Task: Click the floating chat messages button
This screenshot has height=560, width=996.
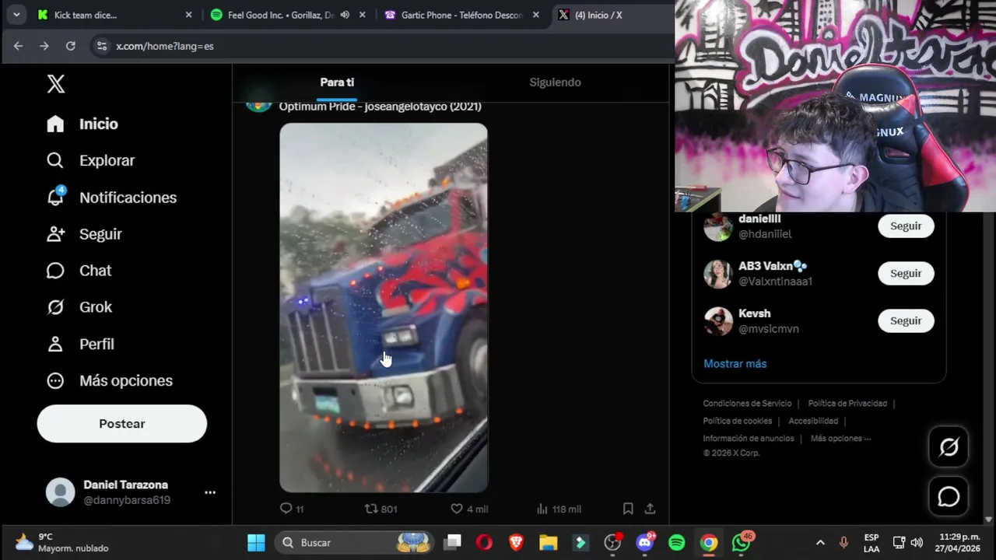Action: pos(949,497)
